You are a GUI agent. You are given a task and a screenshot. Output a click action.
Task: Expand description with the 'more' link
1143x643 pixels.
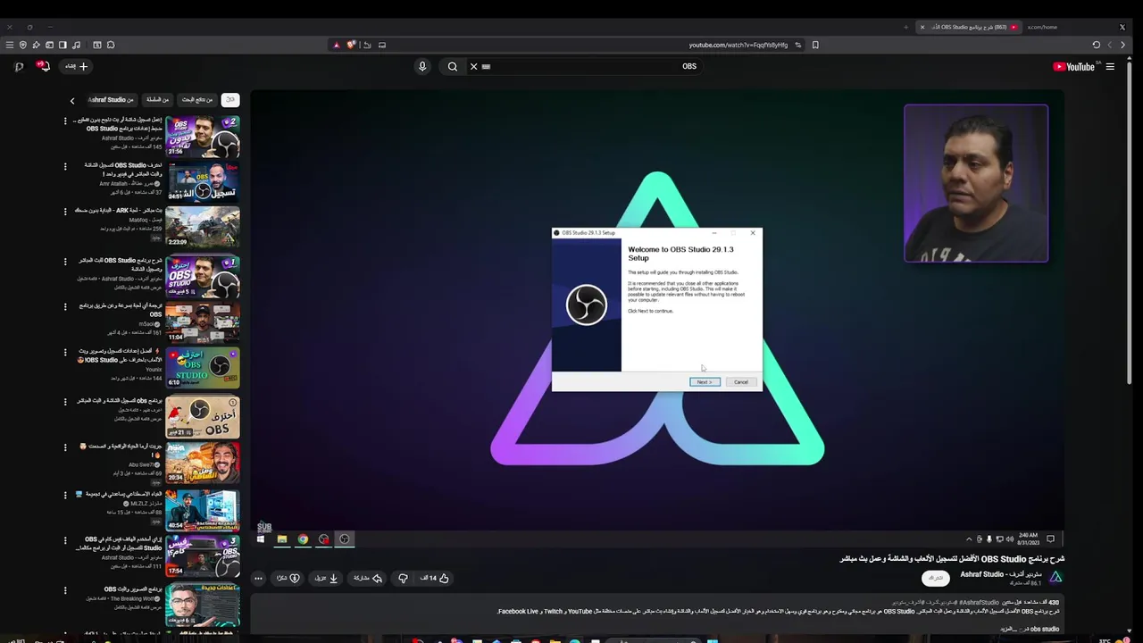coord(1007,629)
